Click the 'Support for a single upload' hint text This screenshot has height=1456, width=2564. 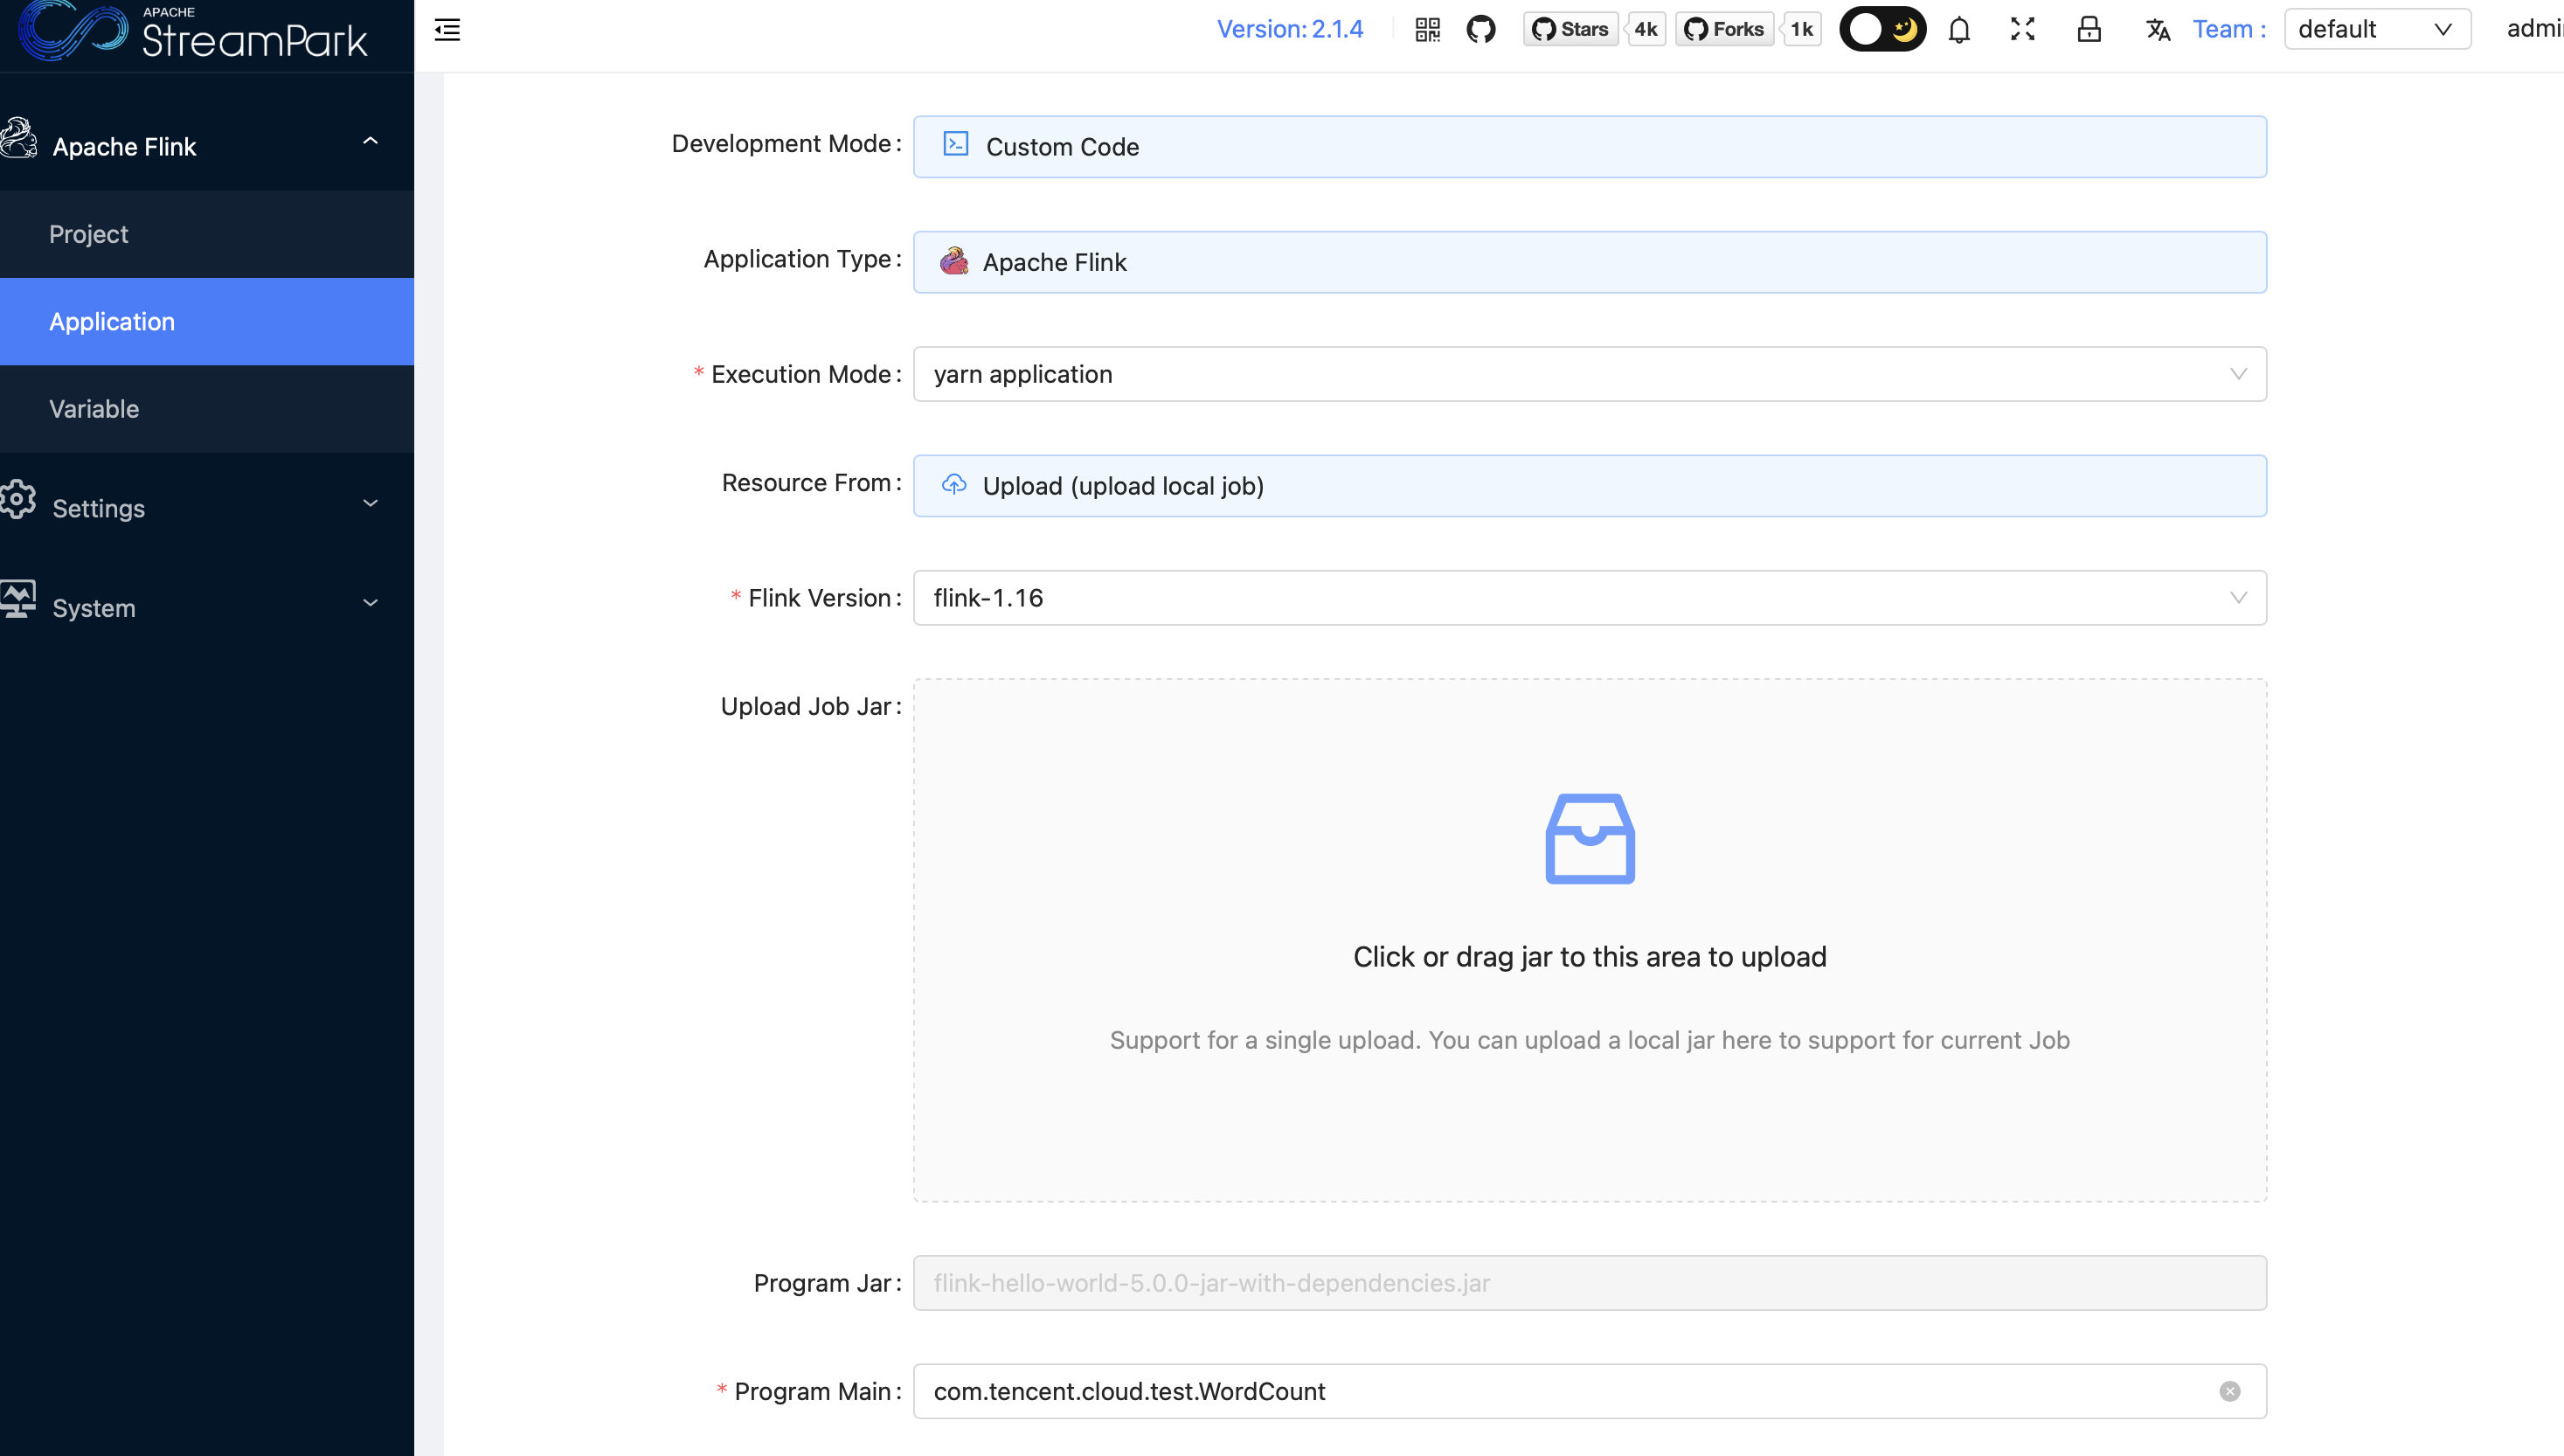click(x=1590, y=1040)
